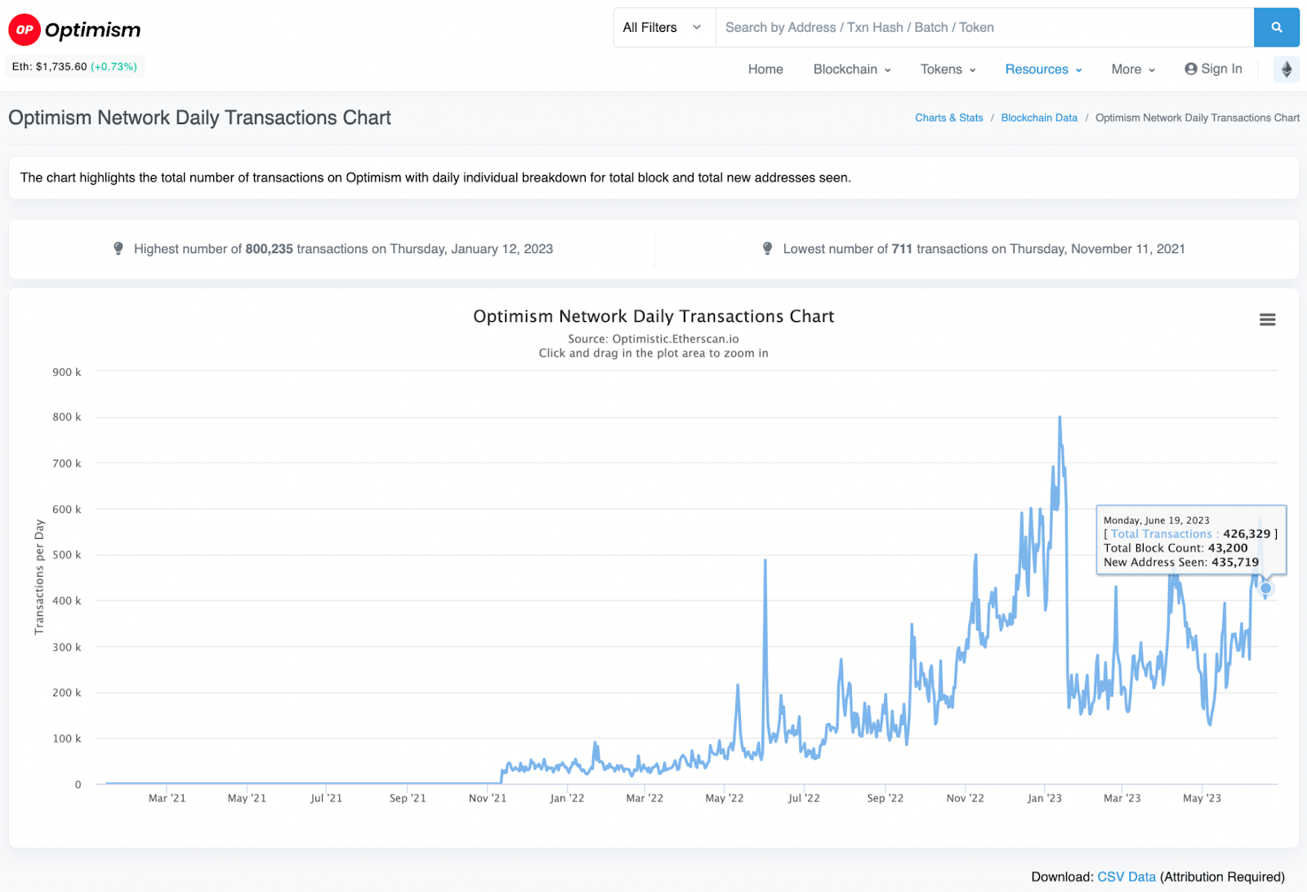Viewport: 1307px width, 892px height.
Task: Click the 'Total Block Count' tooltip line
Action: coord(1175,548)
